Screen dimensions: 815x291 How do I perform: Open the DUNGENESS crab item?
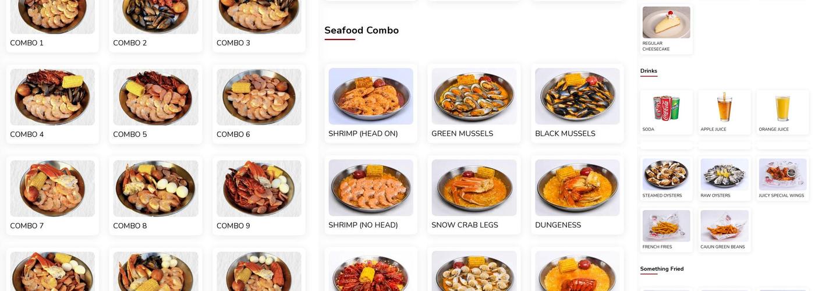[577, 195]
